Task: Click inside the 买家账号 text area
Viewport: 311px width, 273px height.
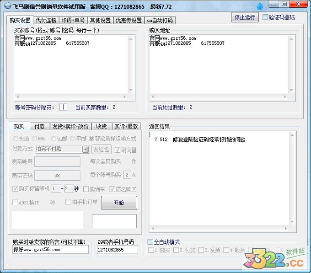Action: pyautogui.click(x=71, y=64)
